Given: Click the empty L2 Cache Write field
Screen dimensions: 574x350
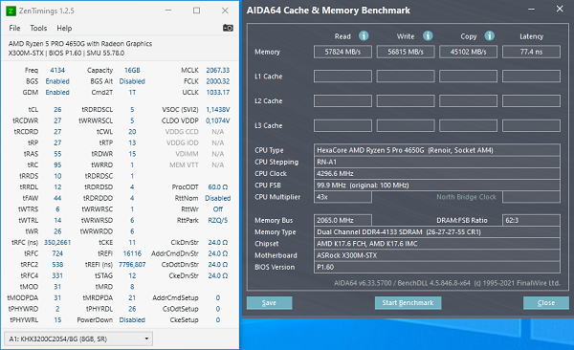Looking at the screenshot, I should point(406,101).
